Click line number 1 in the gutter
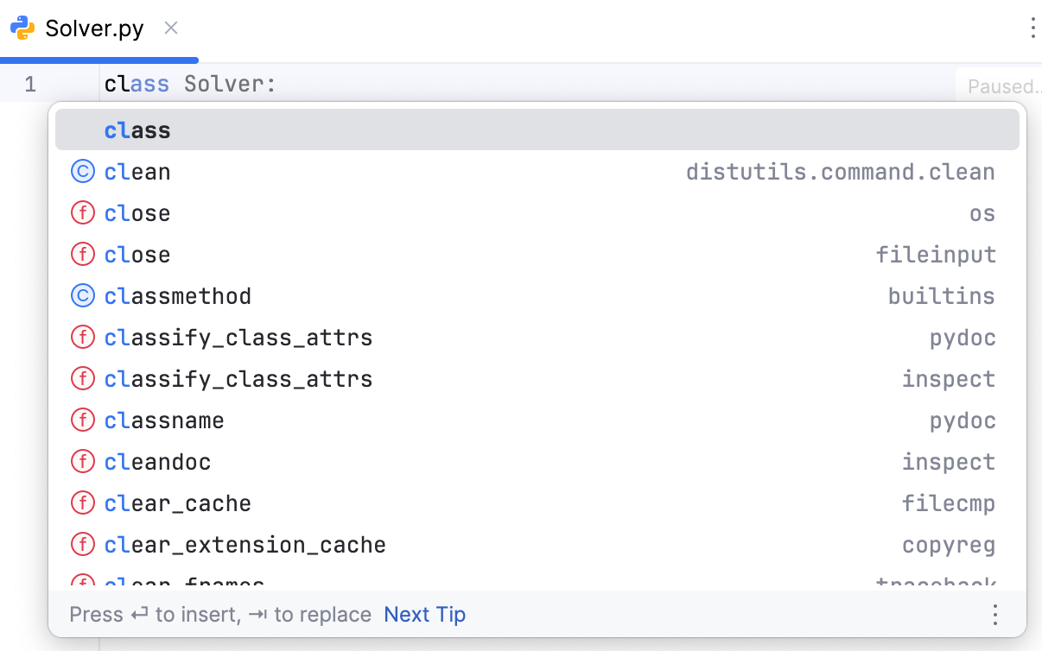1042x651 pixels. 30,84
